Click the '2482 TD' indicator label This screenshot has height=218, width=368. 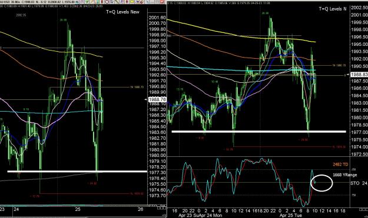coord(340,165)
